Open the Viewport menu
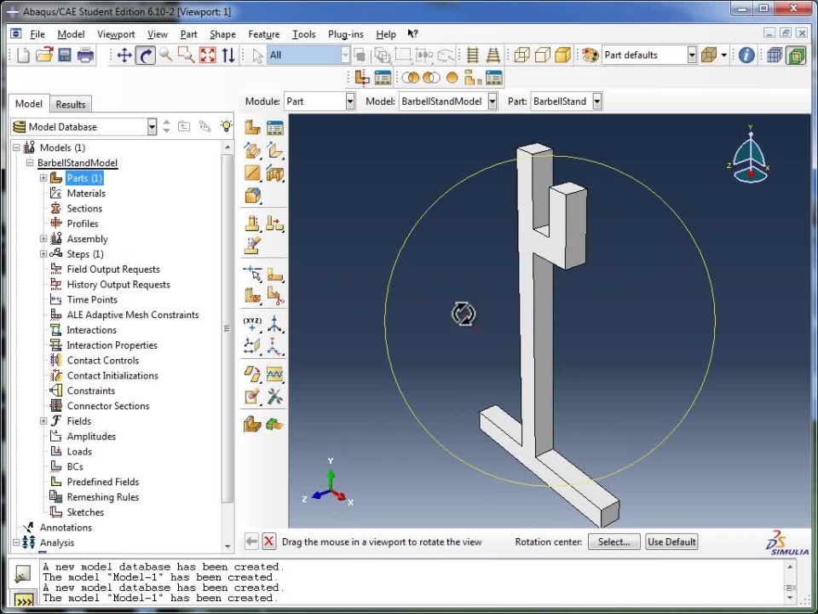 coord(116,34)
